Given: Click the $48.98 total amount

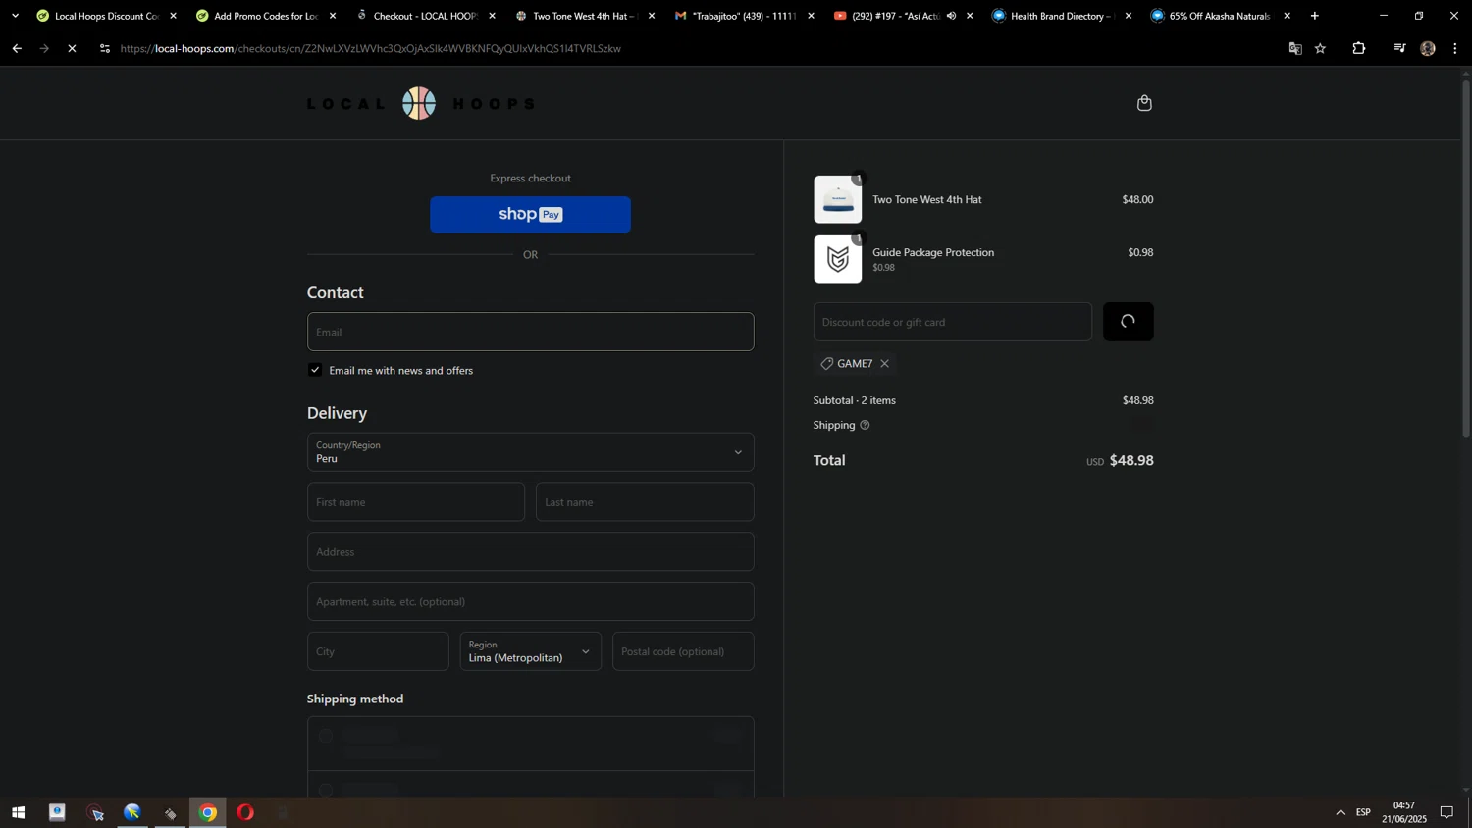Looking at the screenshot, I should coord(1131,460).
